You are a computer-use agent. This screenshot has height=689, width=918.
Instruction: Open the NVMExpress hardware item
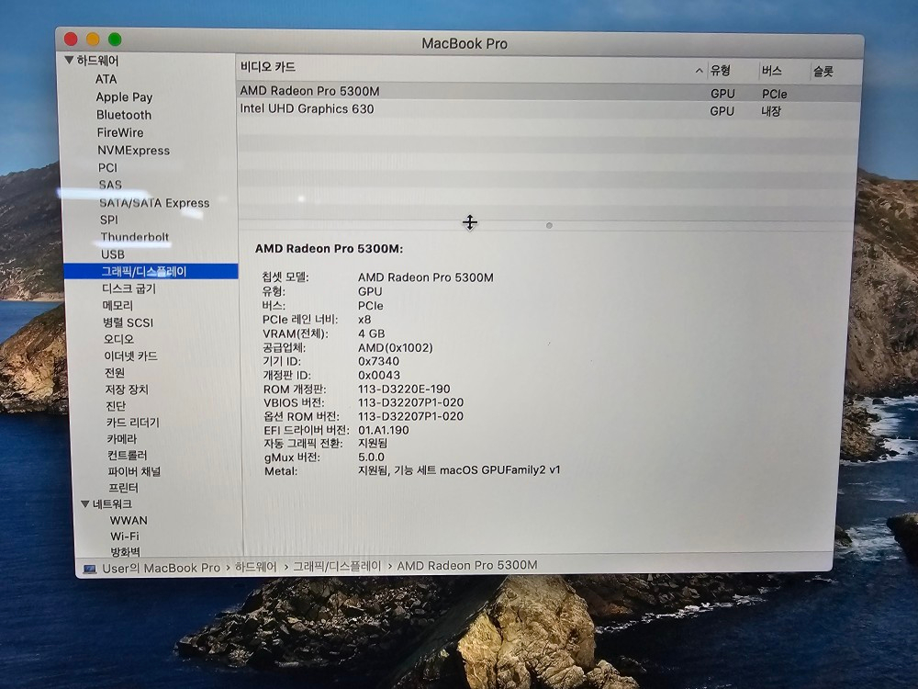(133, 151)
